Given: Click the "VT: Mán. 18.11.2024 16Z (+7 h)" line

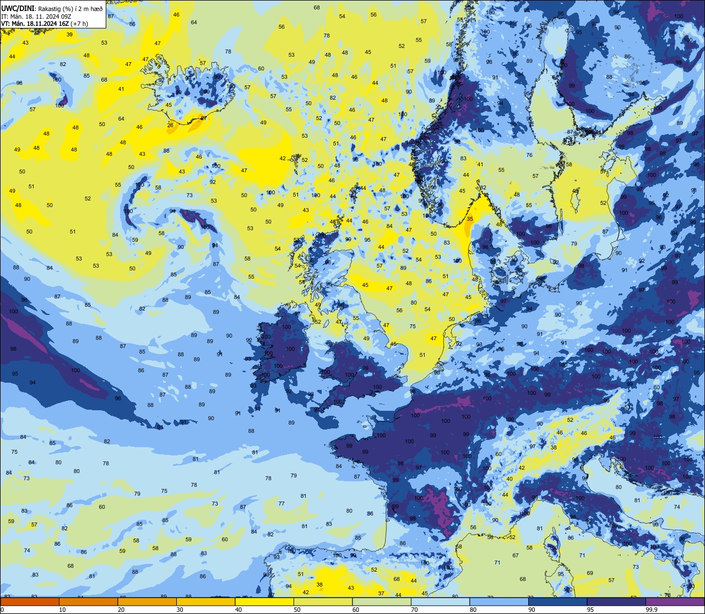Looking at the screenshot, I should click(45, 24).
